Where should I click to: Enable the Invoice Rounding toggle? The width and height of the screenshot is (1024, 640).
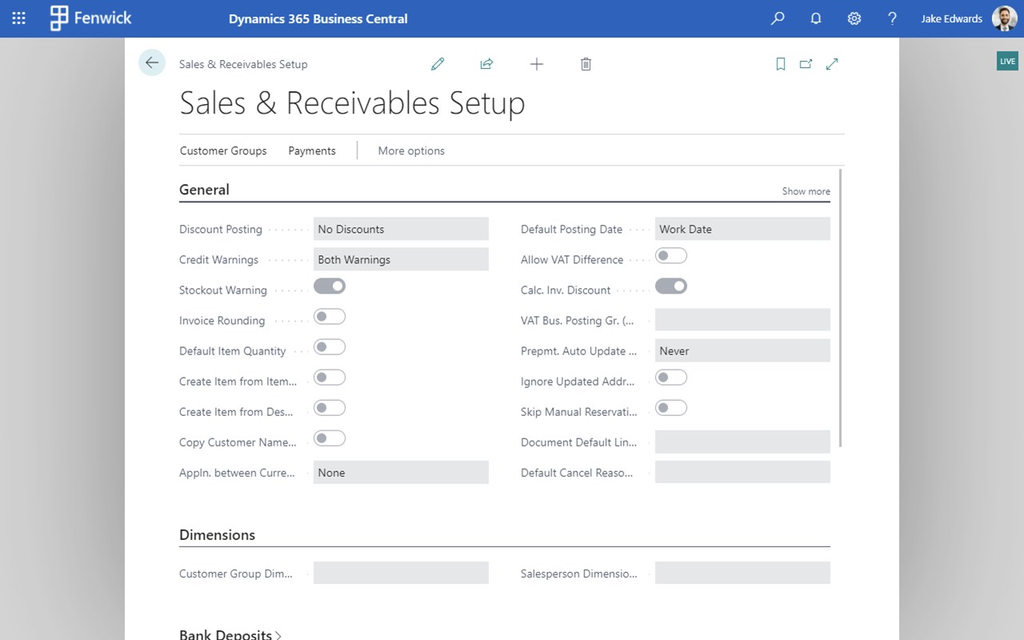pos(330,316)
